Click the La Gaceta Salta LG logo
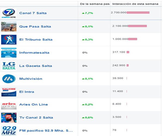 (x=9, y=66)
